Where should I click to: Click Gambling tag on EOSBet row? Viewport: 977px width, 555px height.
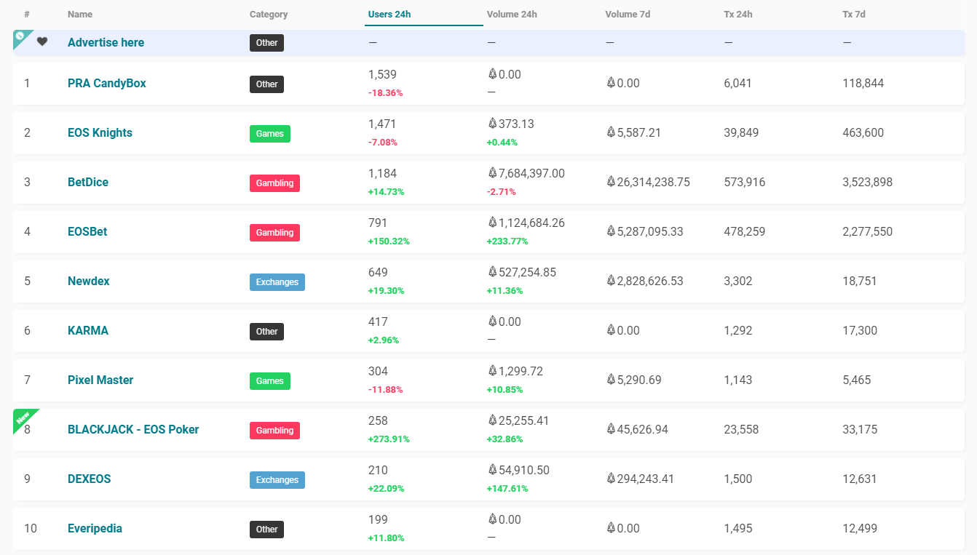274,232
